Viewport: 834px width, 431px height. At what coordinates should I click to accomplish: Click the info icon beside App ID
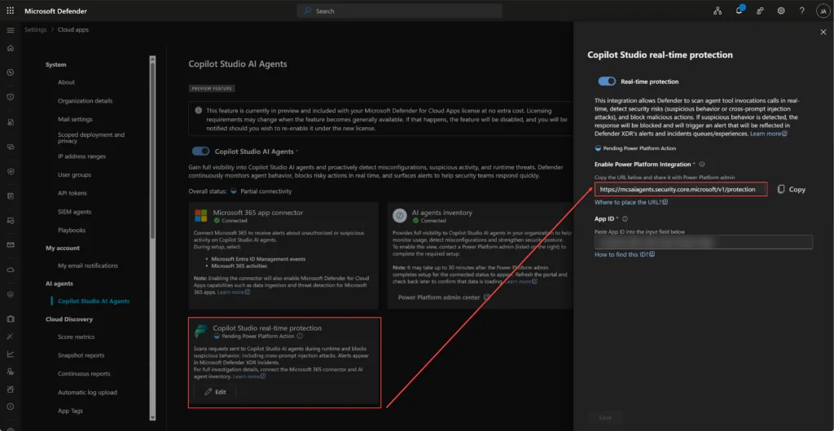[625, 218]
